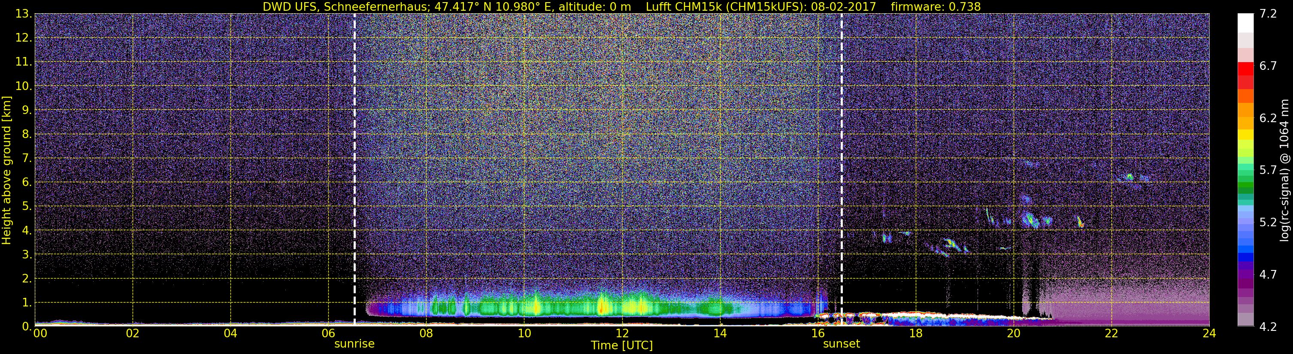Screen dimensions: 1293x354
Task: Click the yellow-red aerosol peak near 11:30 UTC
Action: point(601,307)
